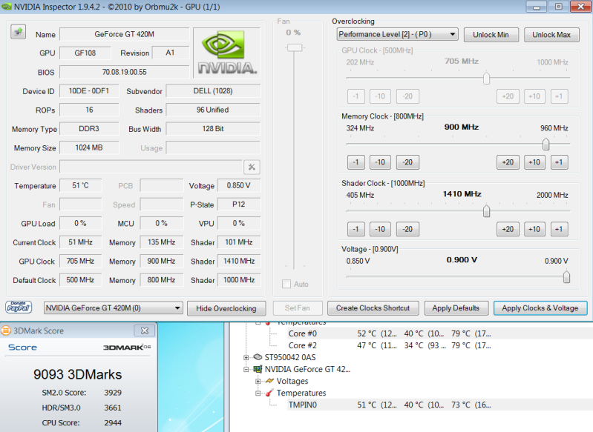Click Hide Overclocking button

click(226, 308)
